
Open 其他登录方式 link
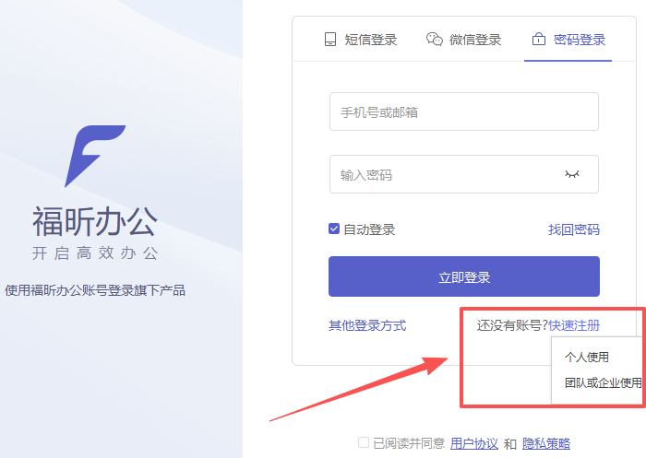367,325
